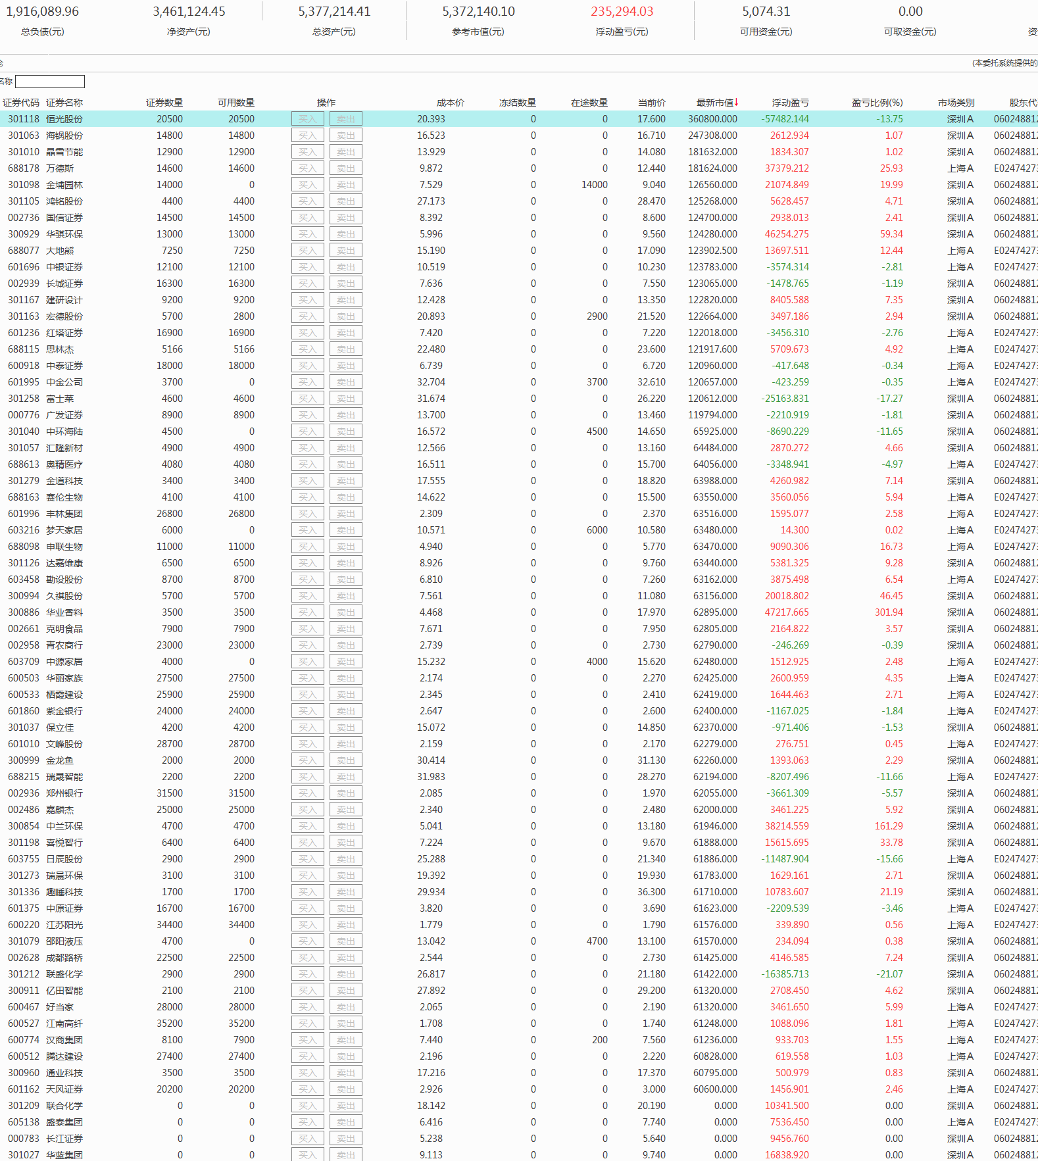Click 卖出 button for 恒光股份
Viewport: 1038px width, 1161px height.
[346, 119]
